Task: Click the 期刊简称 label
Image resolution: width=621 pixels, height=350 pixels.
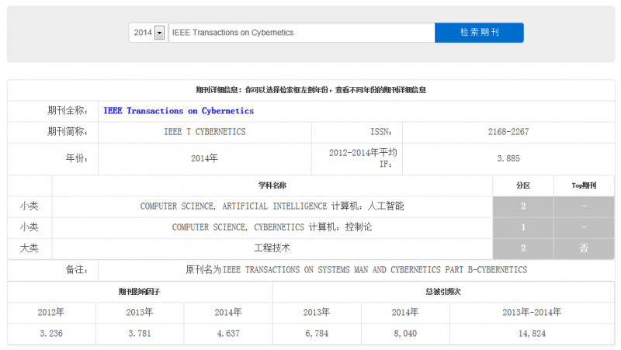Action: pyautogui.click(x=68, y=132)
